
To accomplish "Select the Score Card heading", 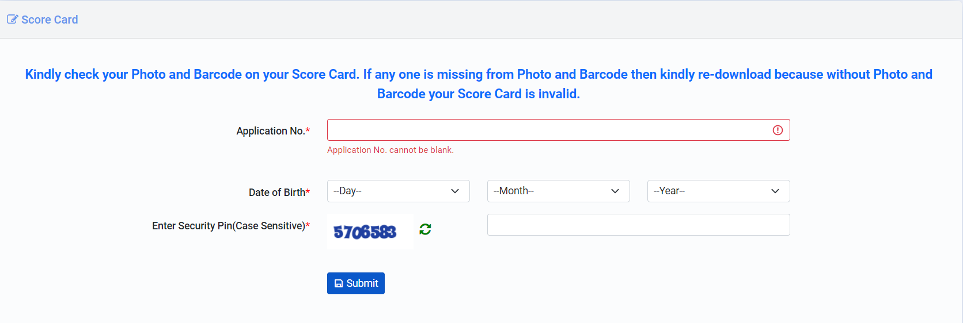I will tap(50, 20).
